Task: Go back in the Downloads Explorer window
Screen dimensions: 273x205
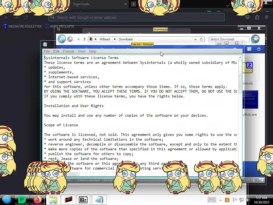Action: [62, 39]
